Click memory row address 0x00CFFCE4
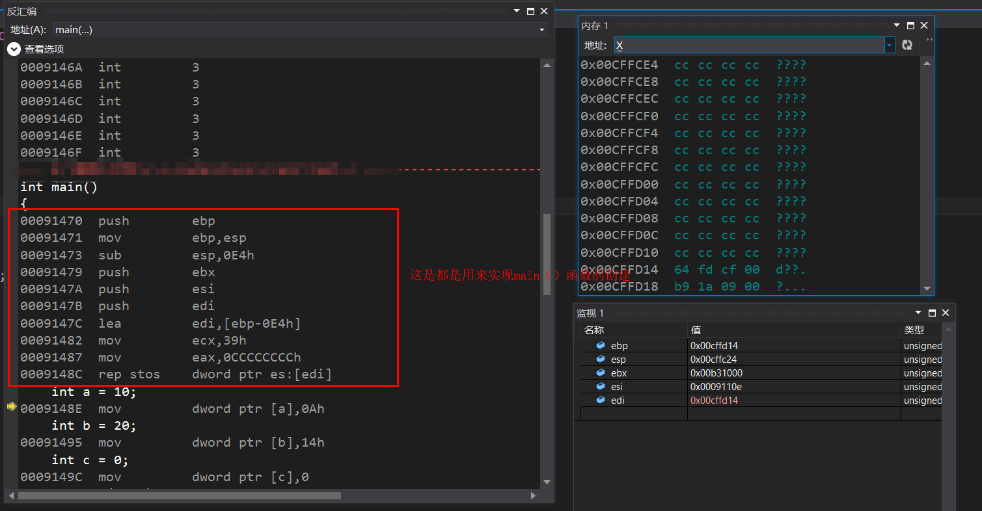 point(620,65)
